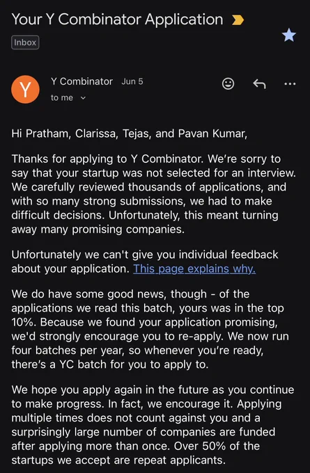The image size is (310, 473).
Task: Expand recipient details chevron beside "to me"
Action: tap(83, 98)
